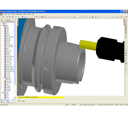Screen dimensions: 128x115
Task: Choose the select arrow pointer tool
Action: pyautogui.click(x=19, y=17)
